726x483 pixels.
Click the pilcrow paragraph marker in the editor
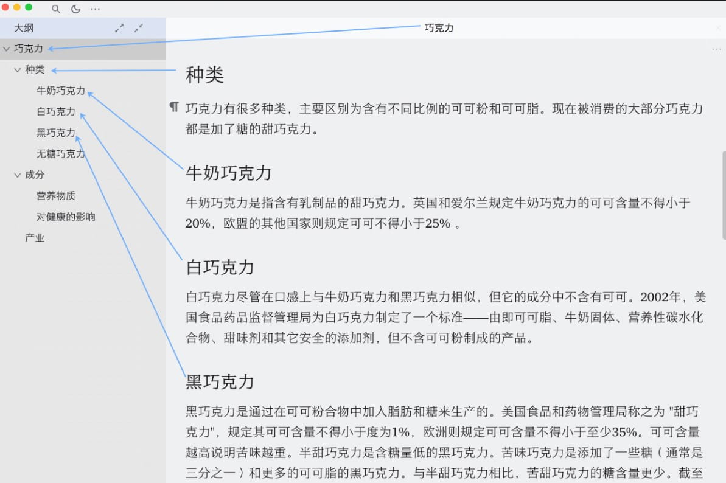click(174, 107)
